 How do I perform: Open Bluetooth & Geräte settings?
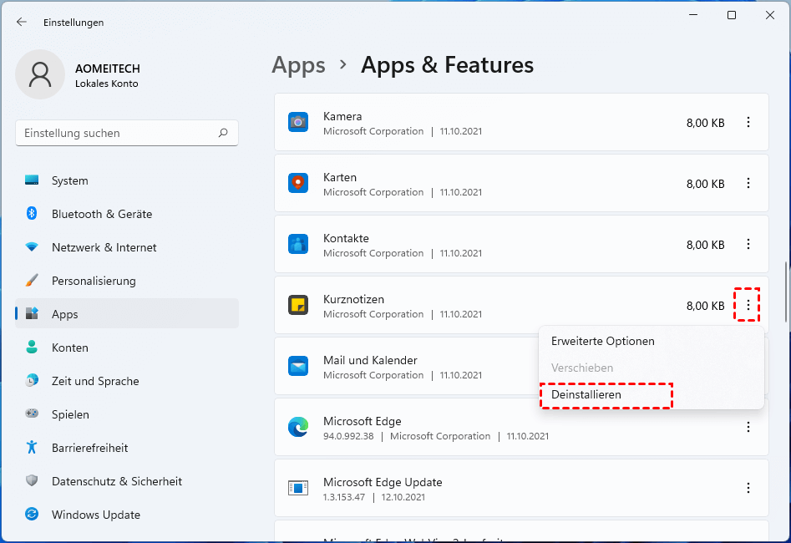[x=101, y=214]
